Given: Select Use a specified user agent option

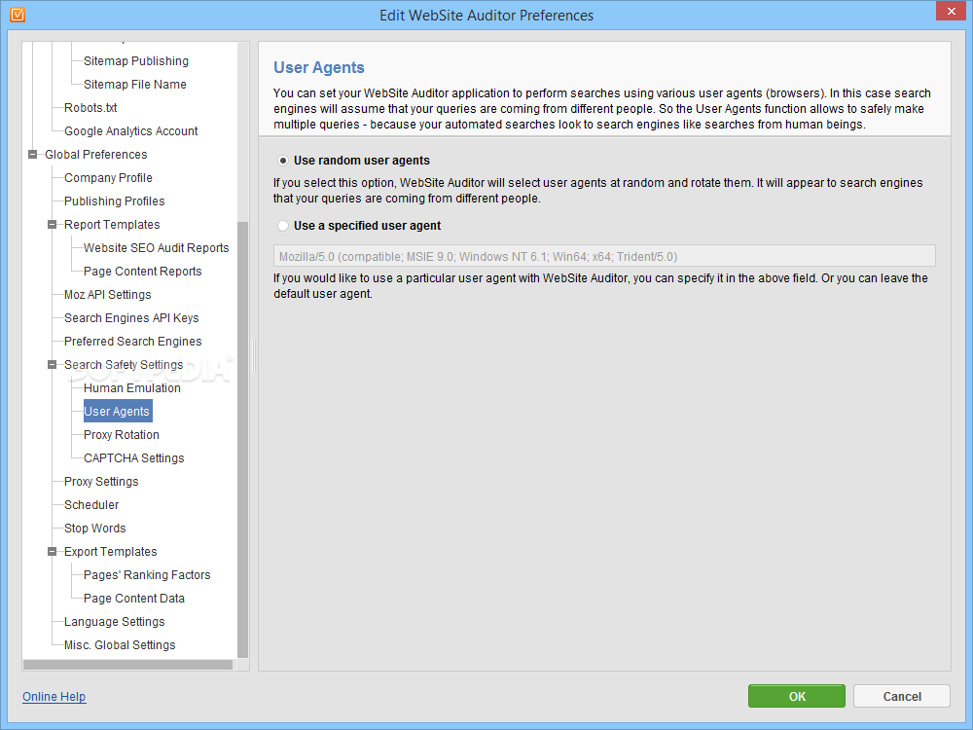Looking at the screenshot, I should (x=283, y=226).
